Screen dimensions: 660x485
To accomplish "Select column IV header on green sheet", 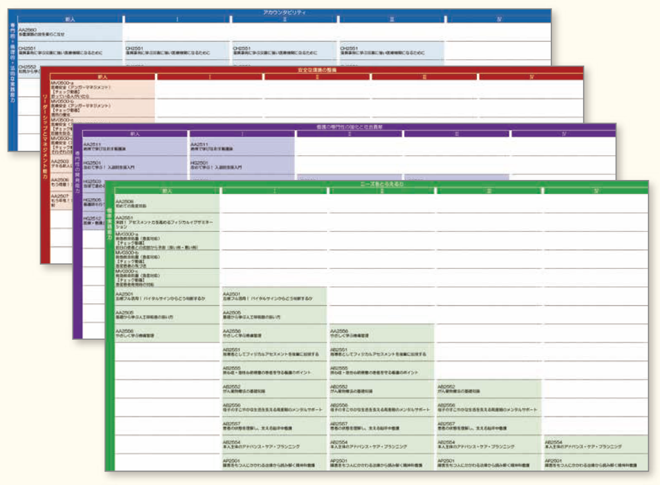I will pos(595,191).
